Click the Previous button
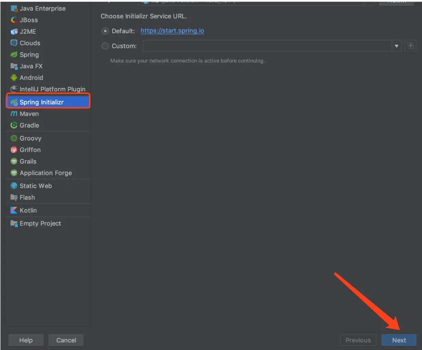422x350 pixels. coord(358,340)
